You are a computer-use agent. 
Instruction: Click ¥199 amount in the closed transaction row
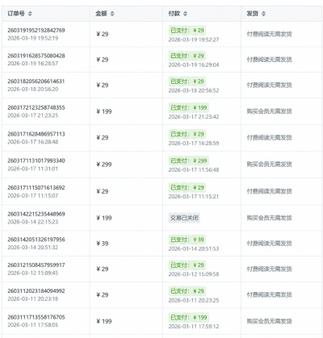tap(104, 218)
